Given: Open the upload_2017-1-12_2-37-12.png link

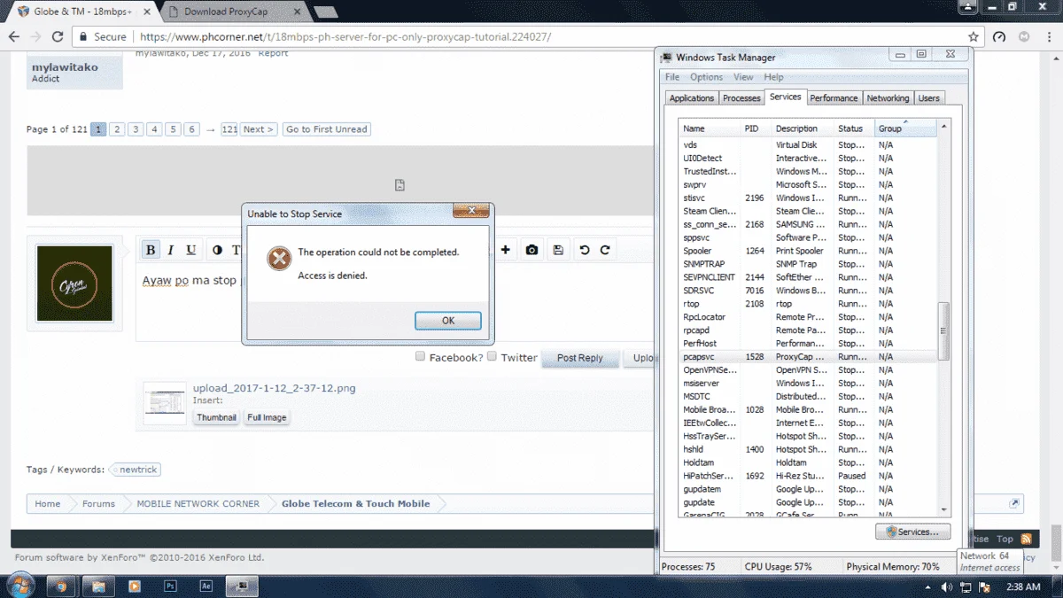Looking at the screenshot, I should (275, 388).
